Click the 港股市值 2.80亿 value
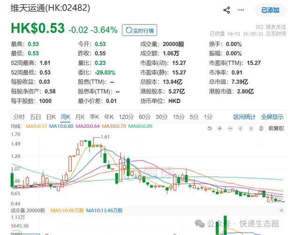 245,92
